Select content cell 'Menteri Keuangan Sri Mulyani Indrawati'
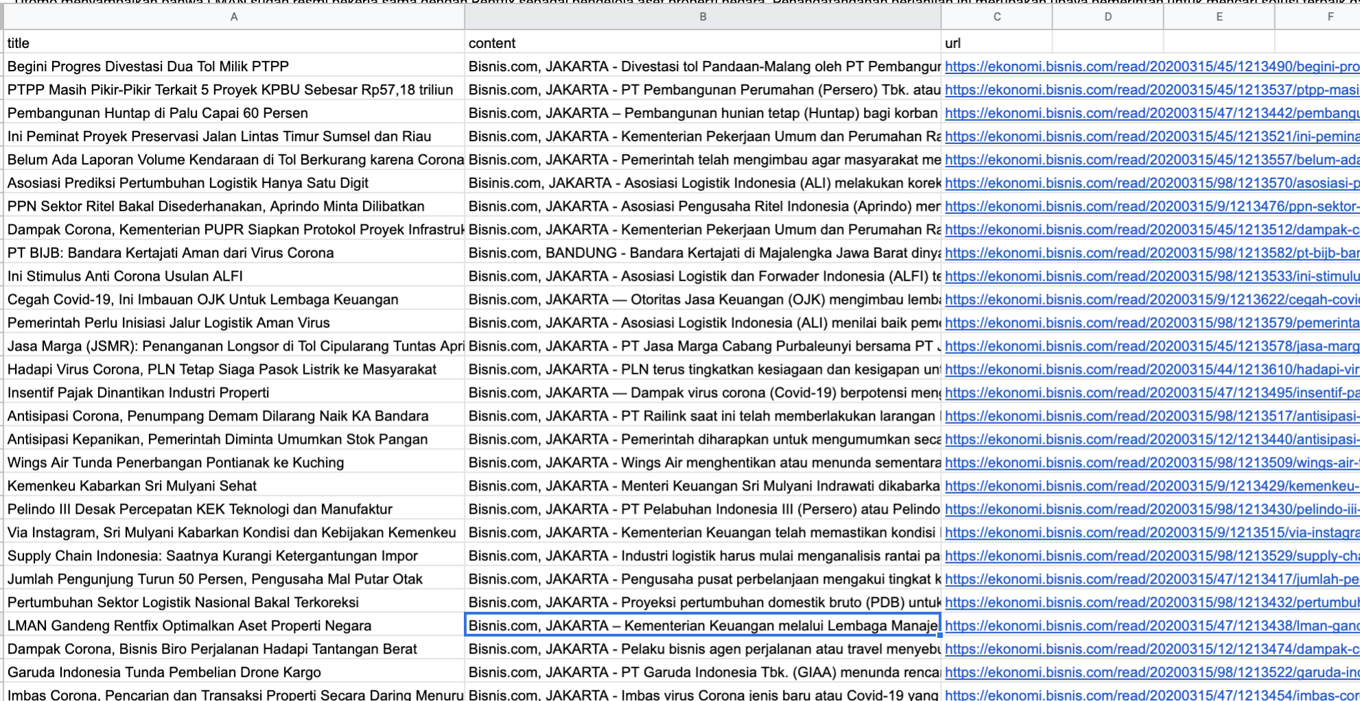The height and width of the screenshot is (701, 1360). (x=703, y=486)
